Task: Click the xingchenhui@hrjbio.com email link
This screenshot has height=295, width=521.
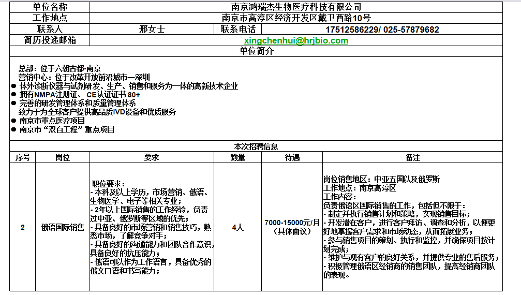Action: [296, 40]
